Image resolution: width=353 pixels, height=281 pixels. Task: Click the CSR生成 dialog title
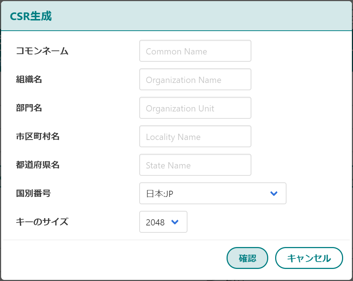pos(31,16)
